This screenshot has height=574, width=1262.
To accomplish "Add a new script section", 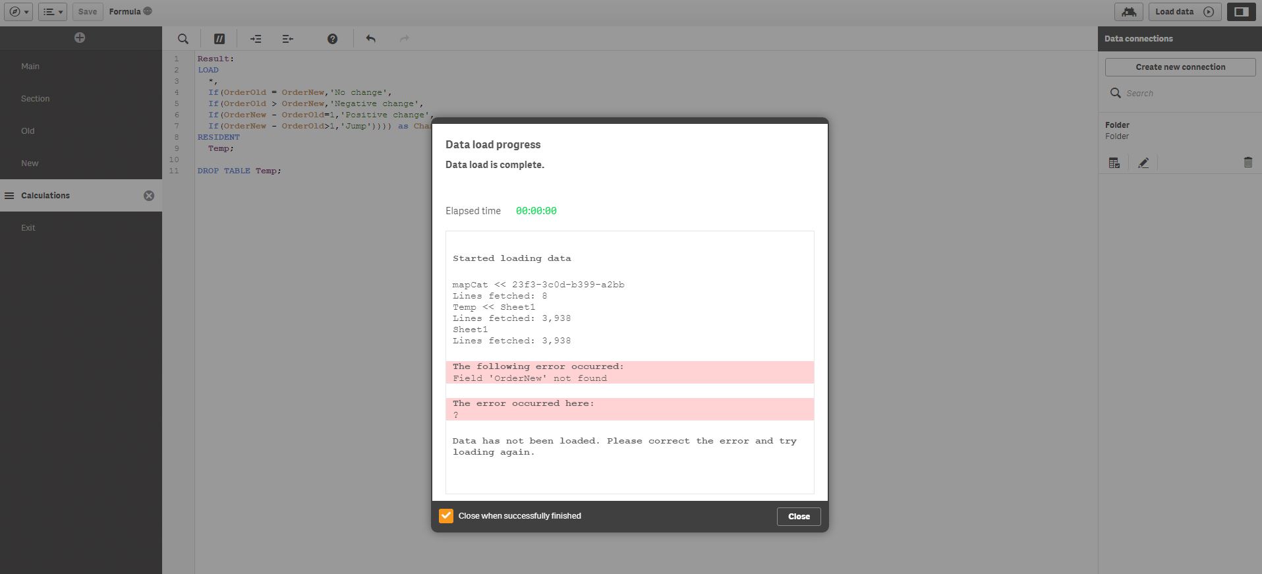I will [80, 38].
